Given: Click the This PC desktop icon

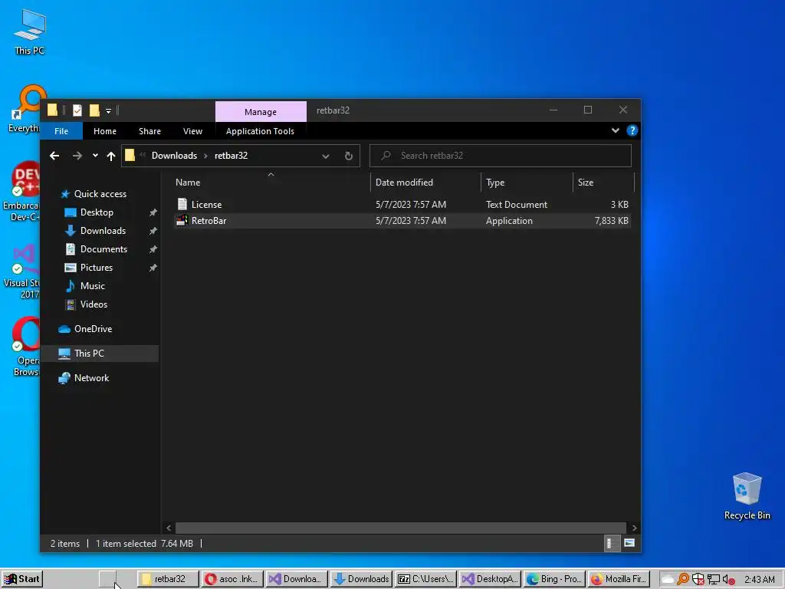Looking at the screenshot, I should [x=30, y=32].
